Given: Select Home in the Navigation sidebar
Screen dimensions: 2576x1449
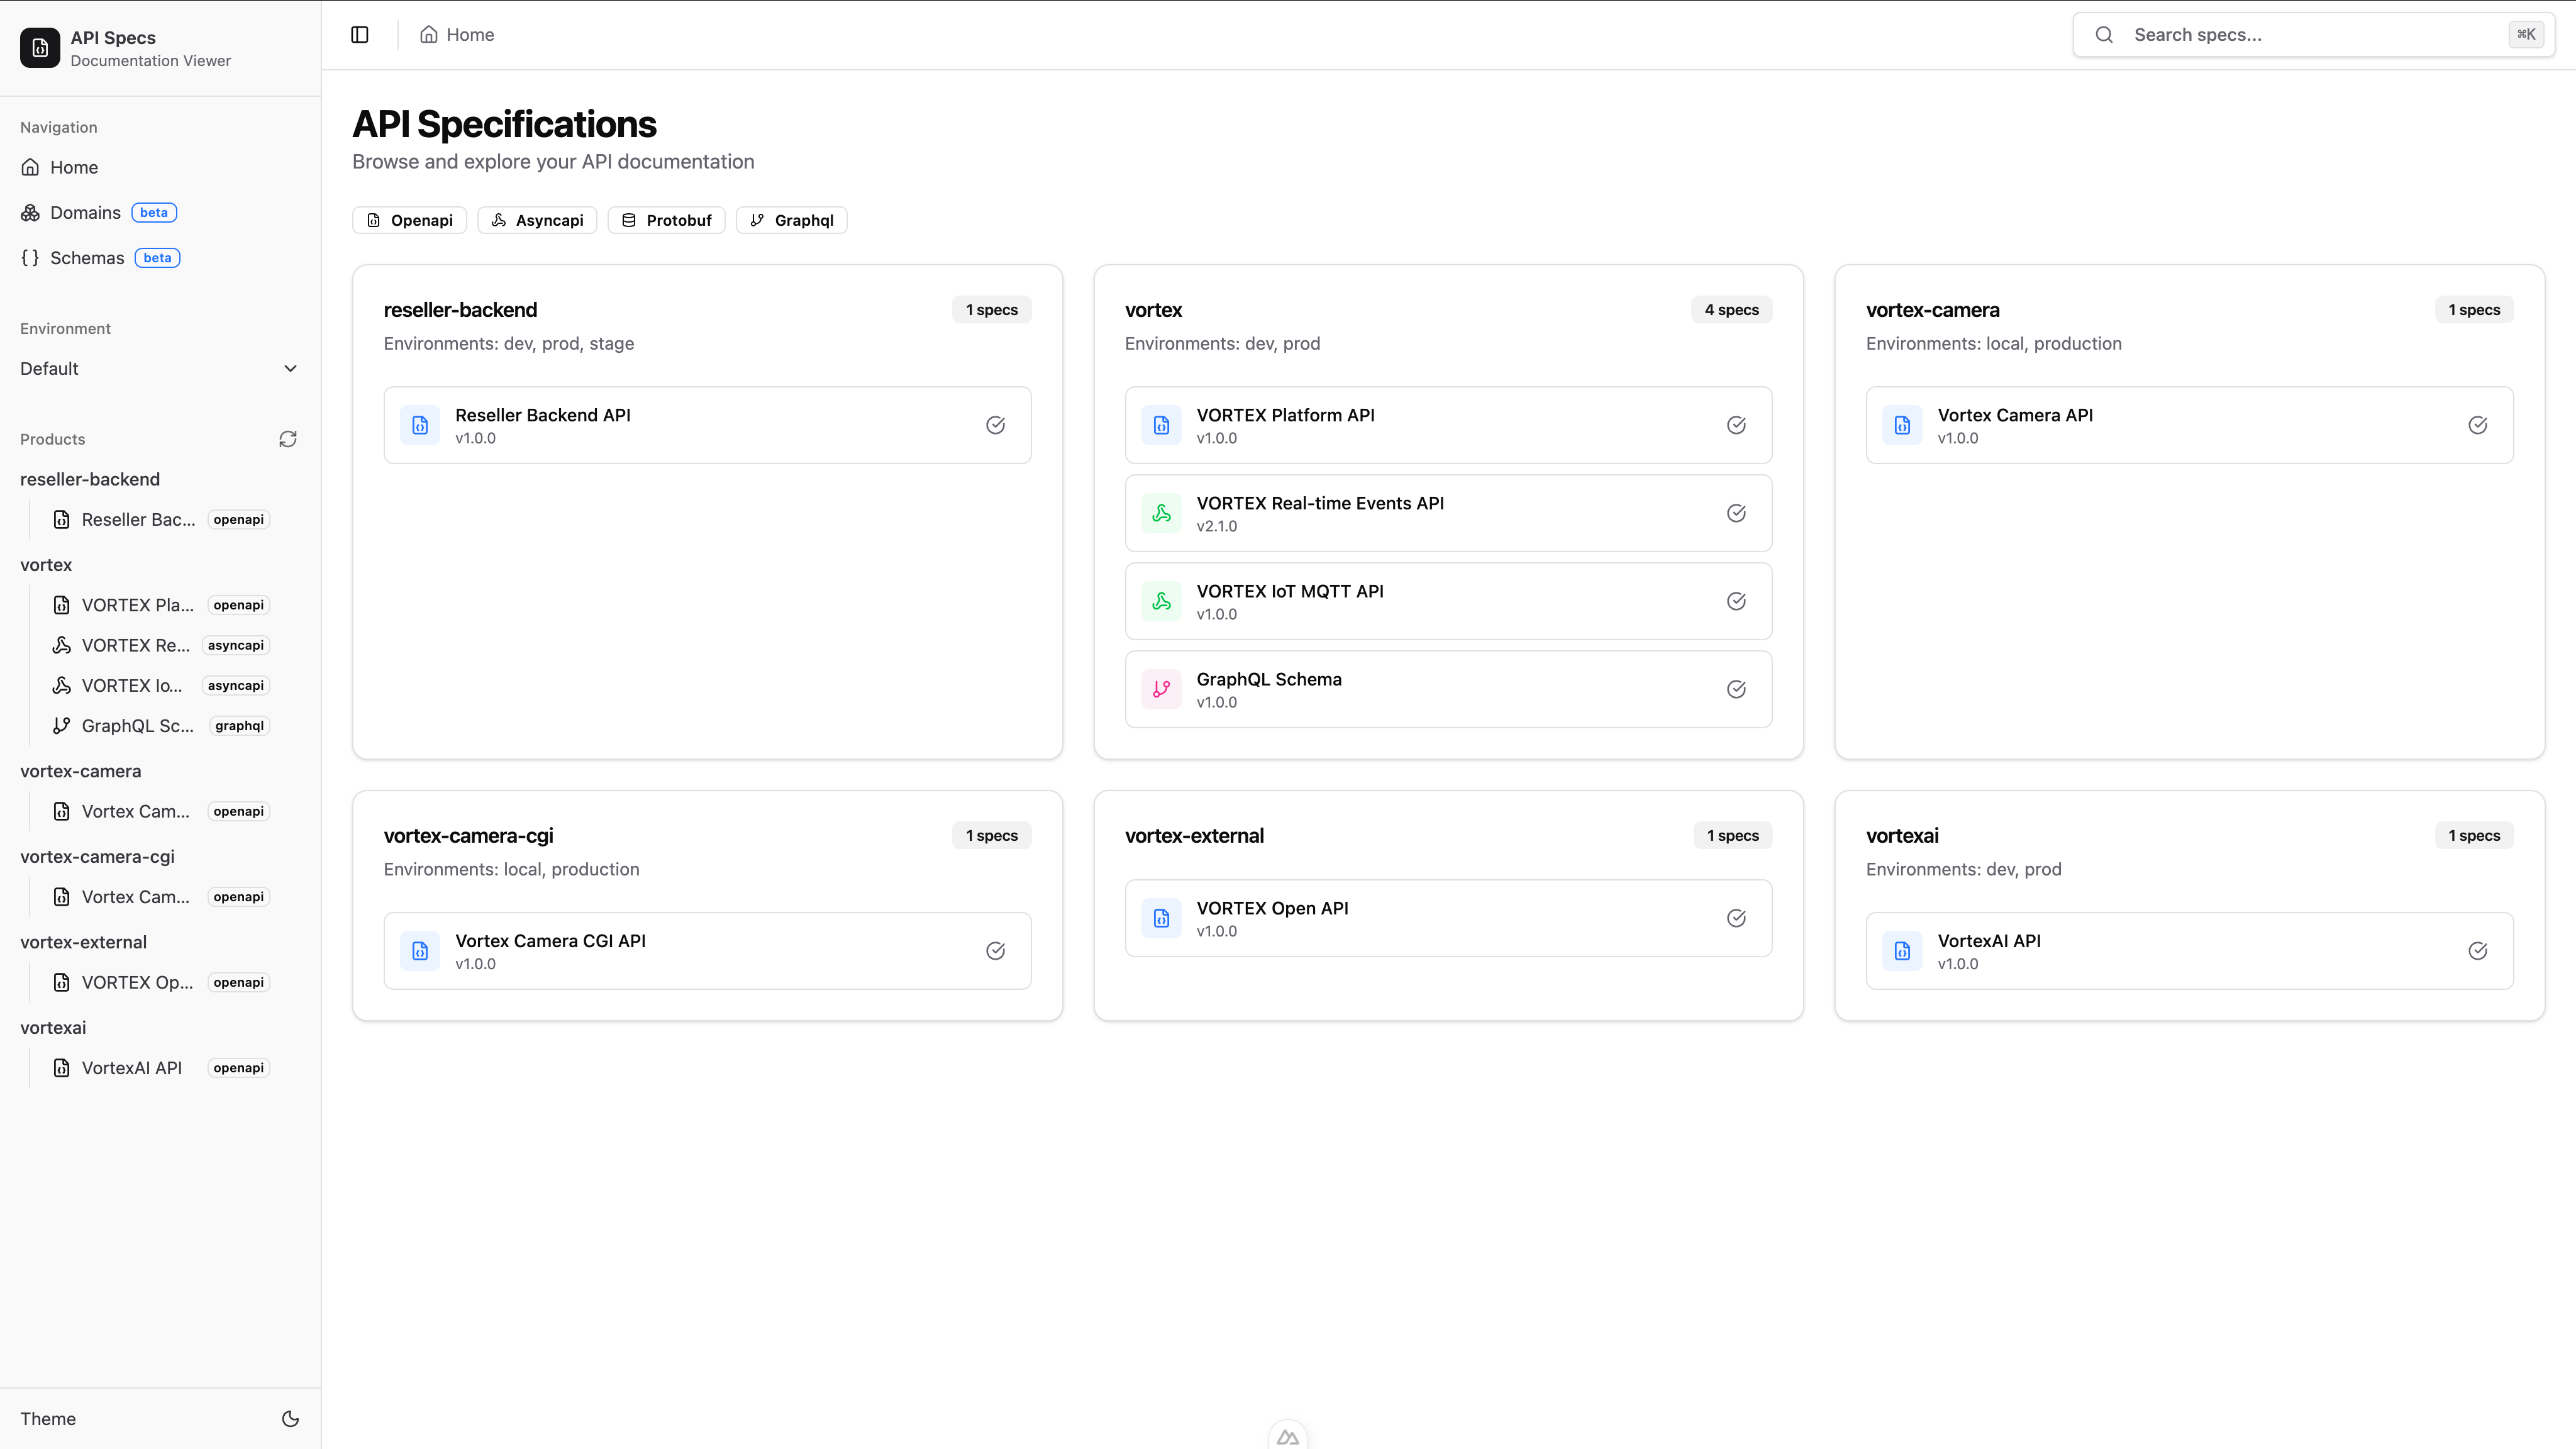Looking at the screenshot, I should pyautogui.click(x=74, y=167).
